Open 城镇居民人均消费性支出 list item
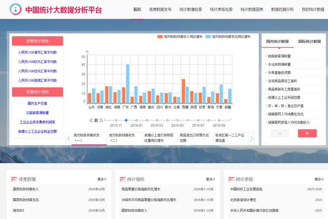This screenshot has width=328, height=219. (286, 114)
